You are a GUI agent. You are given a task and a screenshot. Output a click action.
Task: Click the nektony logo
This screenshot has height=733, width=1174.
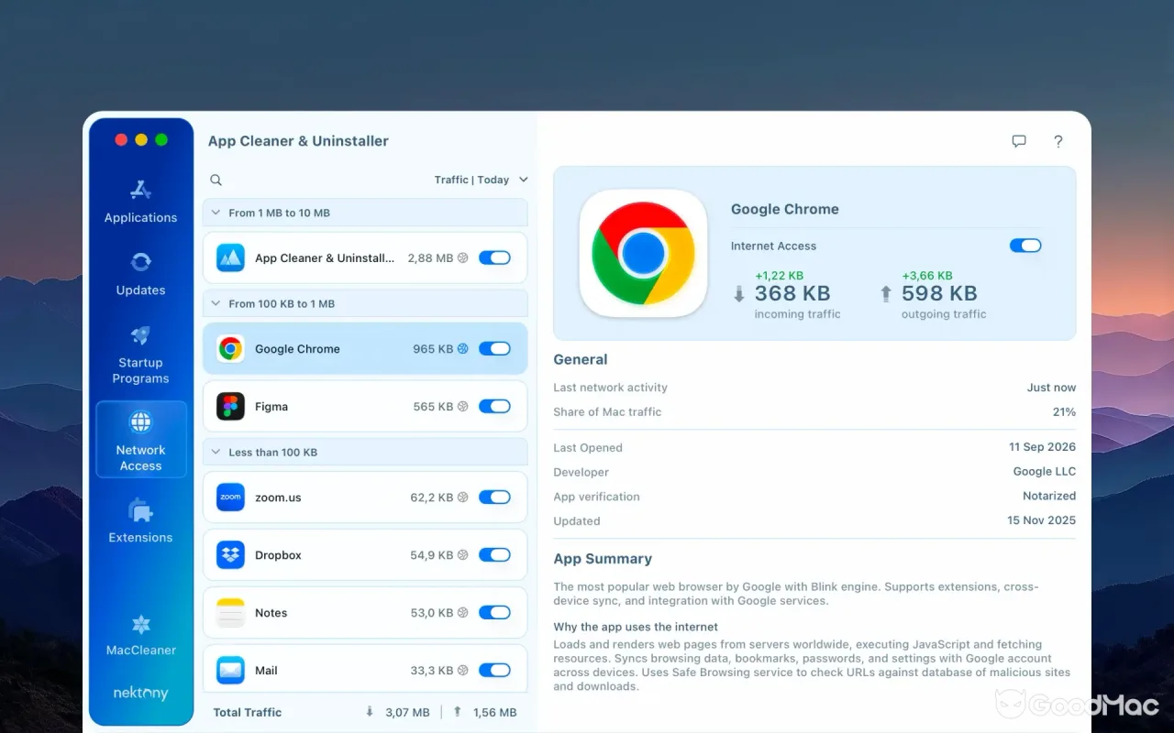[140, 694]
